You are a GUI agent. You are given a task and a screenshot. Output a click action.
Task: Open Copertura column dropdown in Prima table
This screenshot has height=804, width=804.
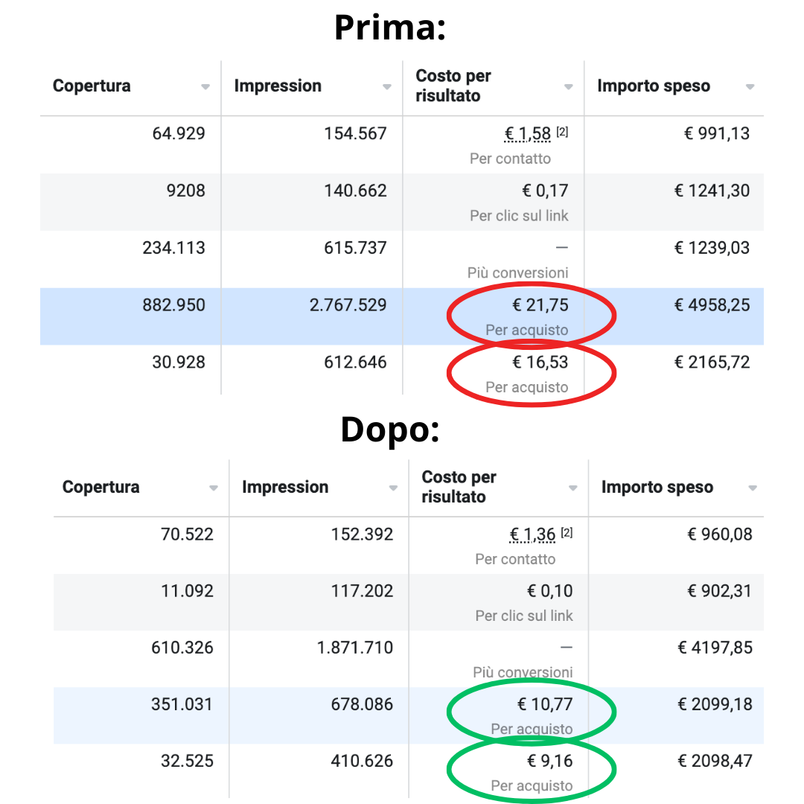coord(205,86)
